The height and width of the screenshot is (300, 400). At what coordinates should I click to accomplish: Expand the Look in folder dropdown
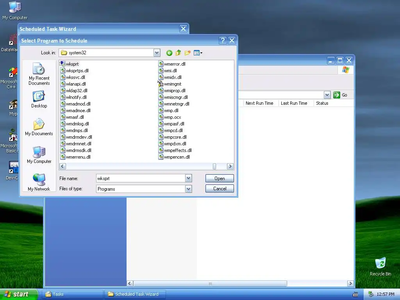157,53
